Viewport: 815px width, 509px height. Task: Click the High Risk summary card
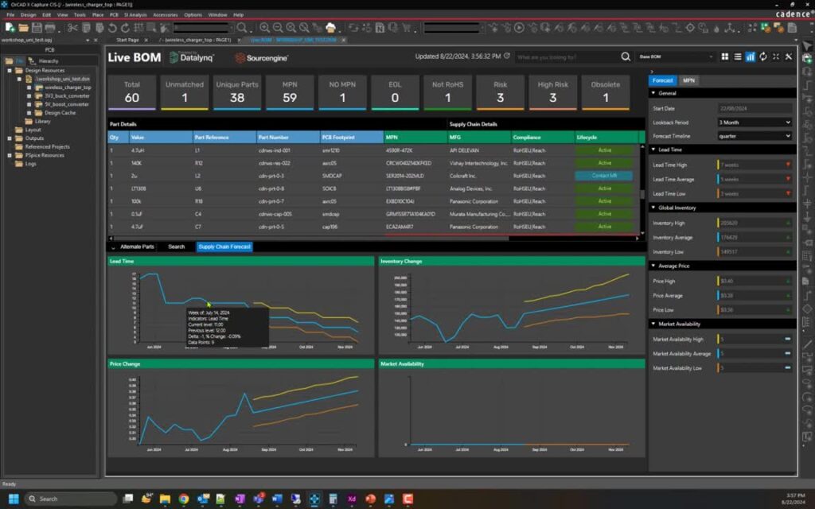point(552,92)
